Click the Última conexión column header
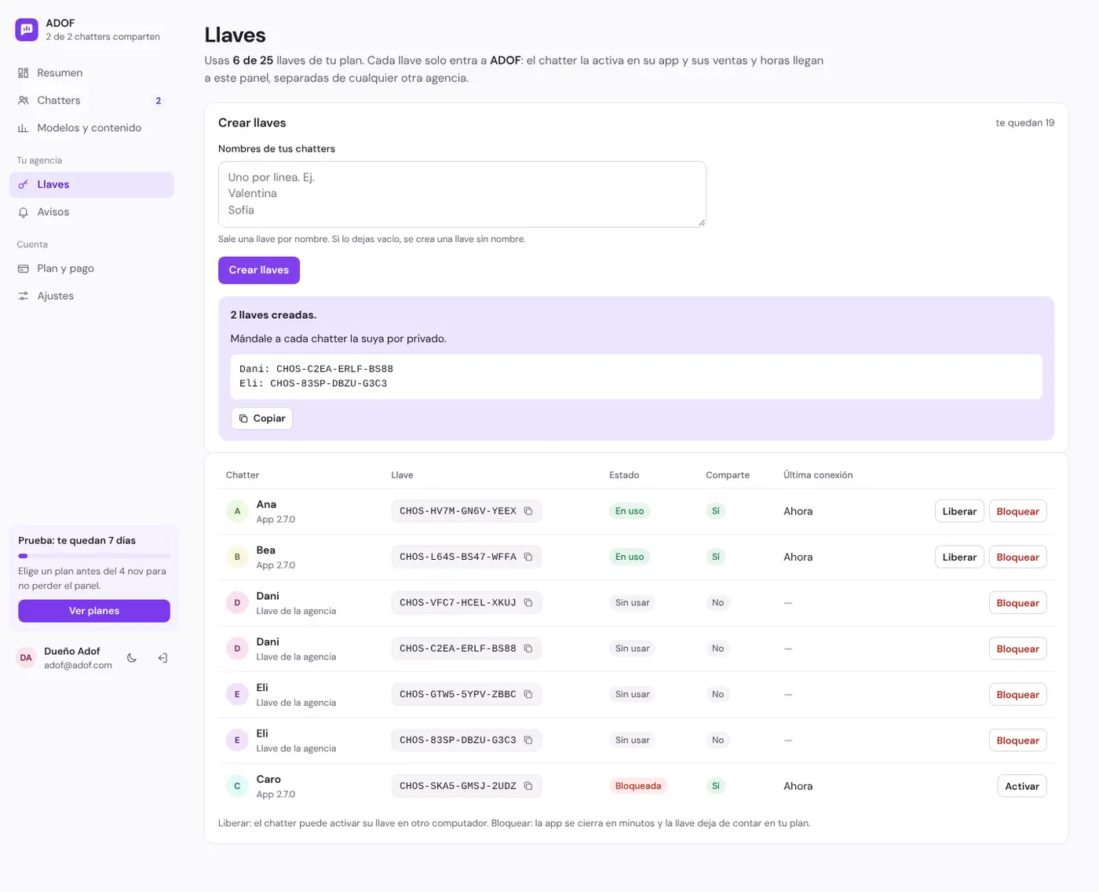Image resolution: width=1099 pixels, height=892 pixels. coord(818,475)
